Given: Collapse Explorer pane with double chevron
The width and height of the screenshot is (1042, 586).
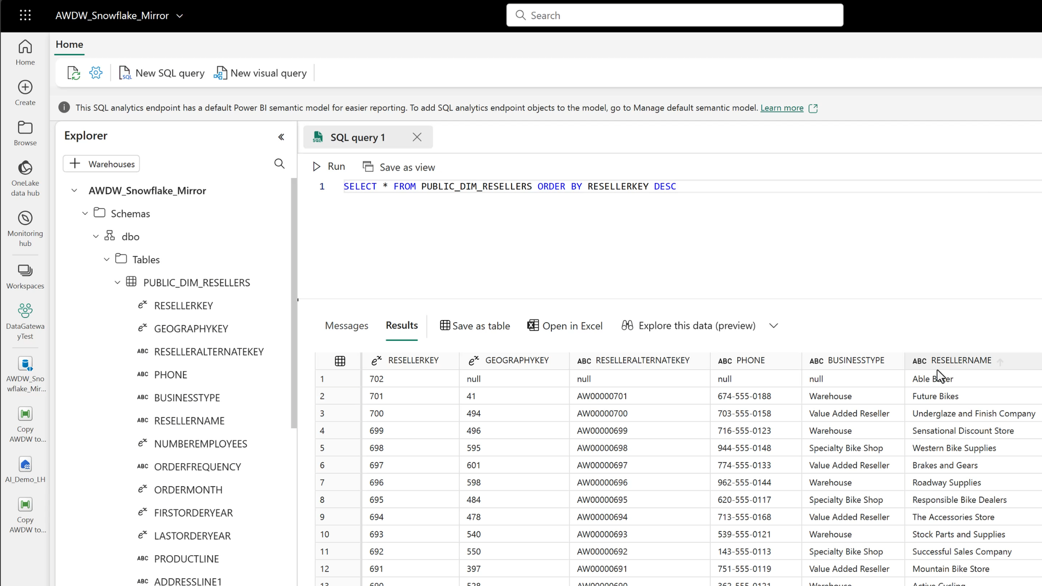Looking at the screenshot, I should pos(281,137).
